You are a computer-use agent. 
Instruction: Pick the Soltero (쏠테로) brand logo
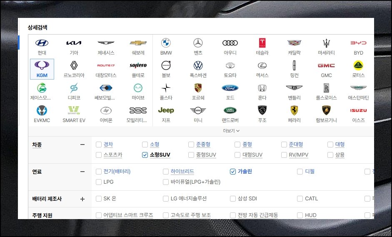click(138, 65)
